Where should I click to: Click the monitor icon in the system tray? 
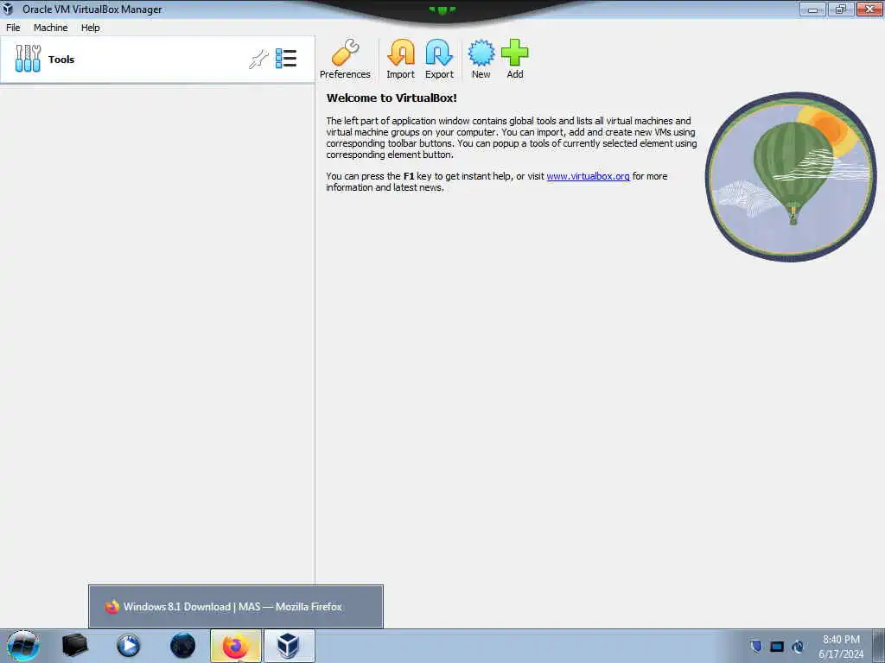point(777,647)
